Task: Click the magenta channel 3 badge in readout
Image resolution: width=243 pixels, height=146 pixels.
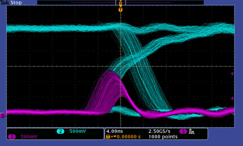Action: pos(12,137)
